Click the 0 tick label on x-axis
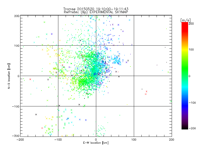The width and height of the screenshot is (202, 152). tap(96, 140)
